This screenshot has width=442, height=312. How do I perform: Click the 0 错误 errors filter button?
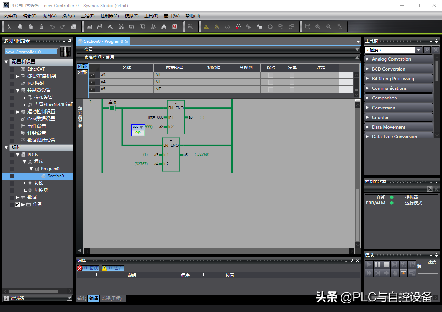click(x=88, y=268)
